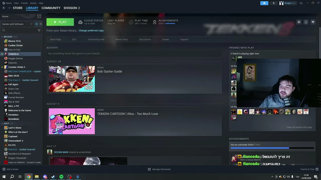Sort library by recent activity clock icon
Image resolution: width=321 pixels, height=180 pixels.
[36, 24]
